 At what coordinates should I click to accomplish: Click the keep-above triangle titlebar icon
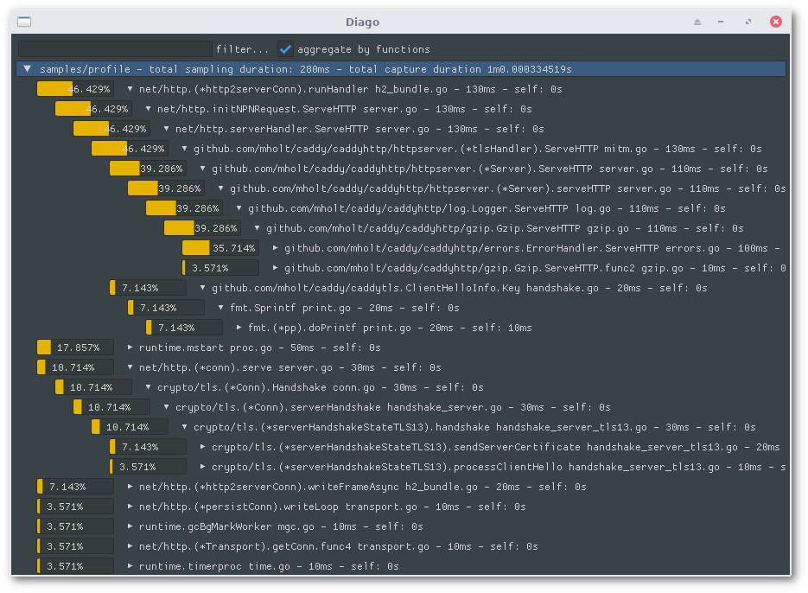tap(697, 22)
